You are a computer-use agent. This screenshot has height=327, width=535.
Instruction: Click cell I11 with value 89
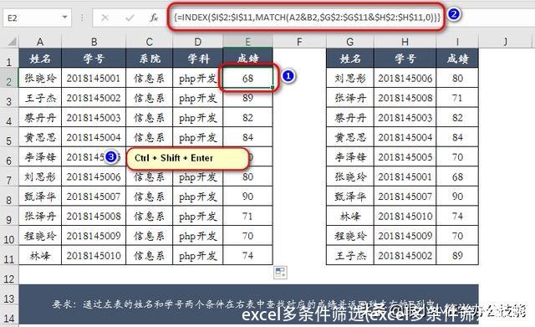pyautogui.click(x=457, y=255)
